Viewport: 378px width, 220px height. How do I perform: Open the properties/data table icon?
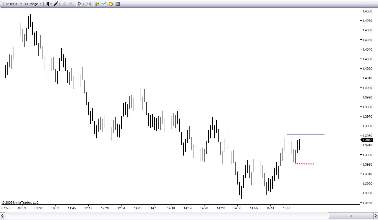(118, 4)
